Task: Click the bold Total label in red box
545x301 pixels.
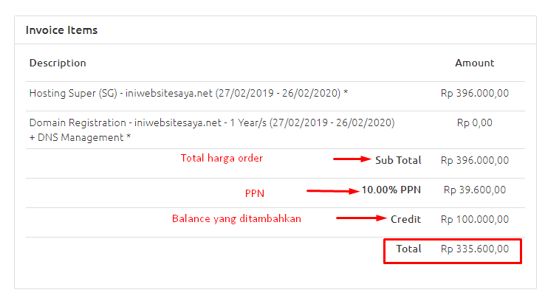Action: tap(408, 249)
